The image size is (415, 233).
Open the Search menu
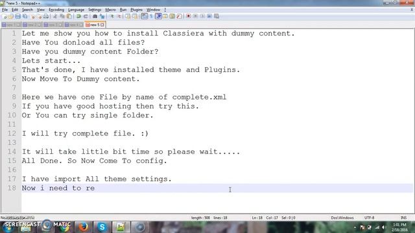(x=27, y=10)
